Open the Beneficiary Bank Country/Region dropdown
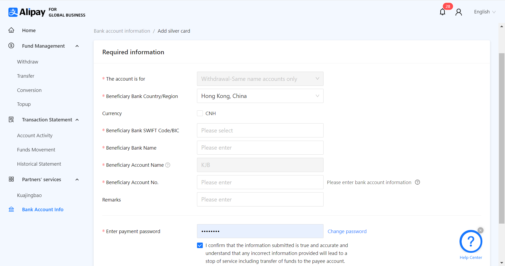The height and width of the screenshot is (266, 505). pos(260,96)
